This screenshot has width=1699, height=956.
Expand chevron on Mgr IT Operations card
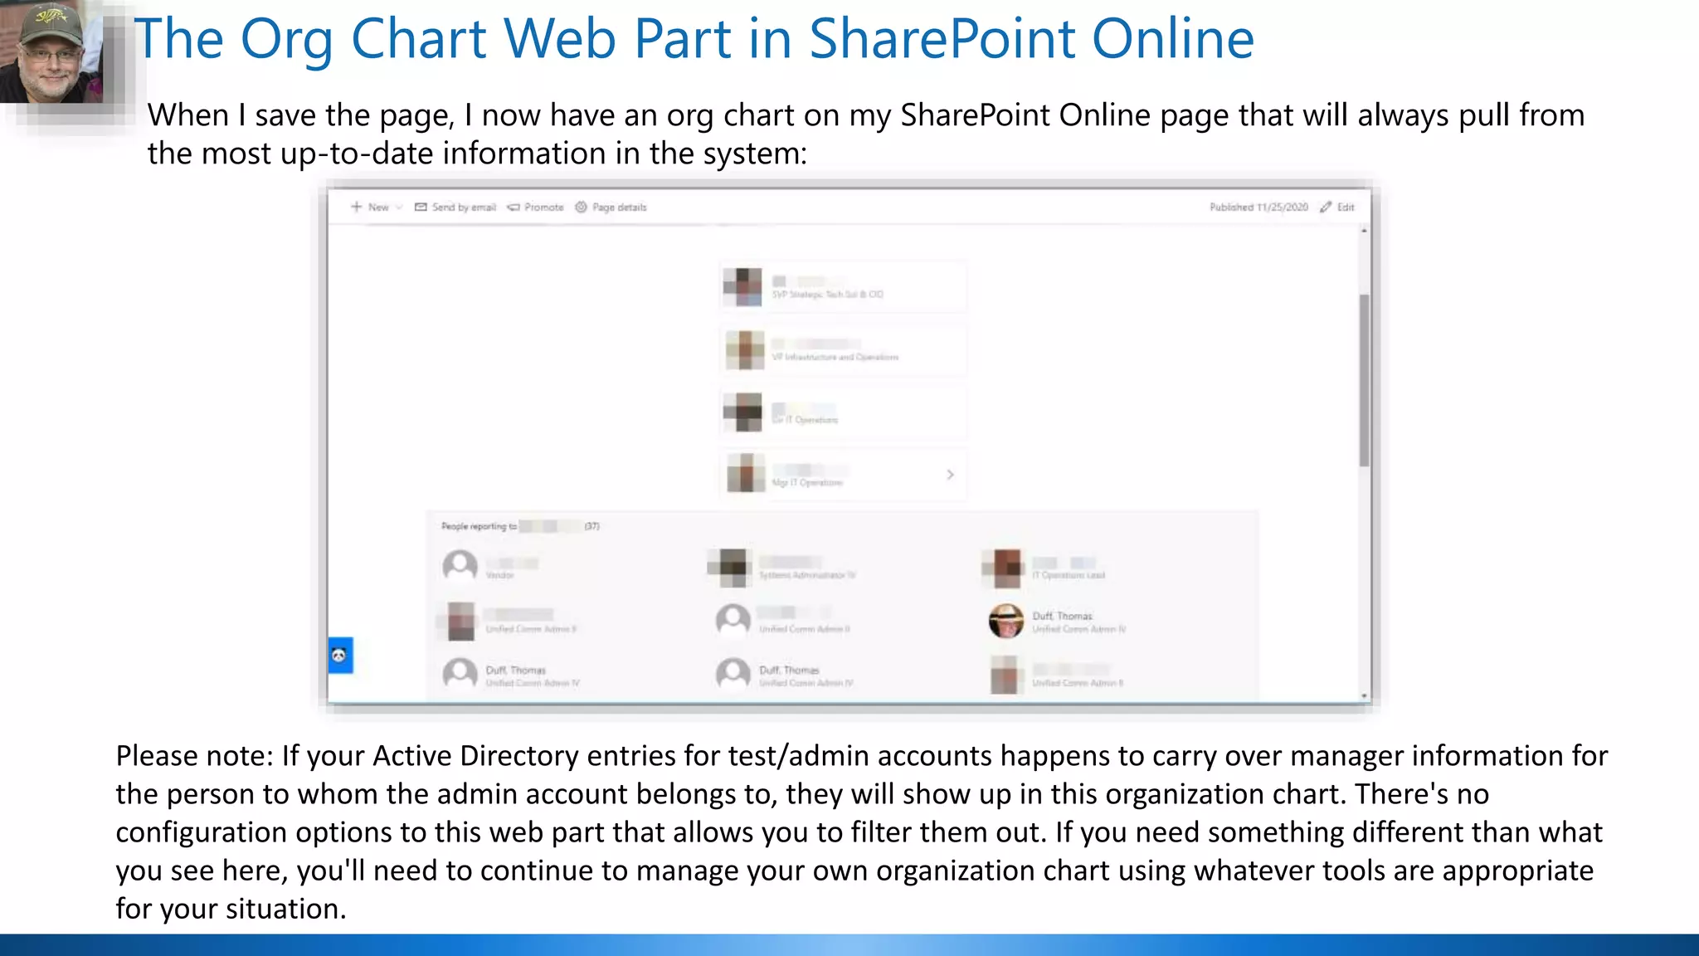950,475
